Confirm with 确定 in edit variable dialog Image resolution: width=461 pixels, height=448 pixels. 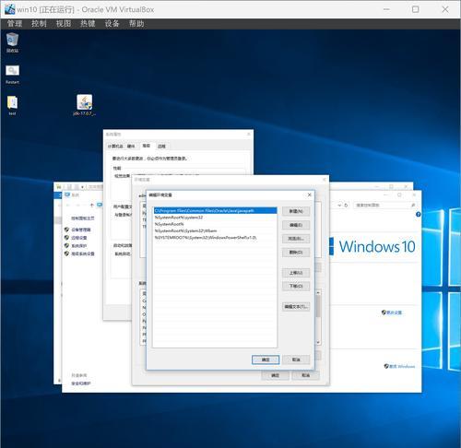pyautogui.click(x=266, y=360)
